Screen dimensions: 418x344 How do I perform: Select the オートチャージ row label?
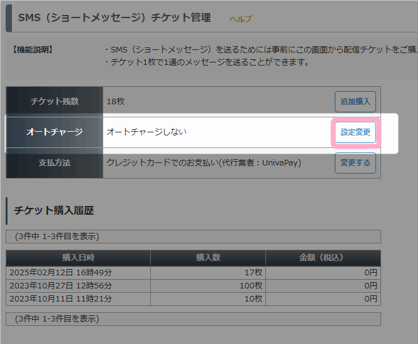54,132
